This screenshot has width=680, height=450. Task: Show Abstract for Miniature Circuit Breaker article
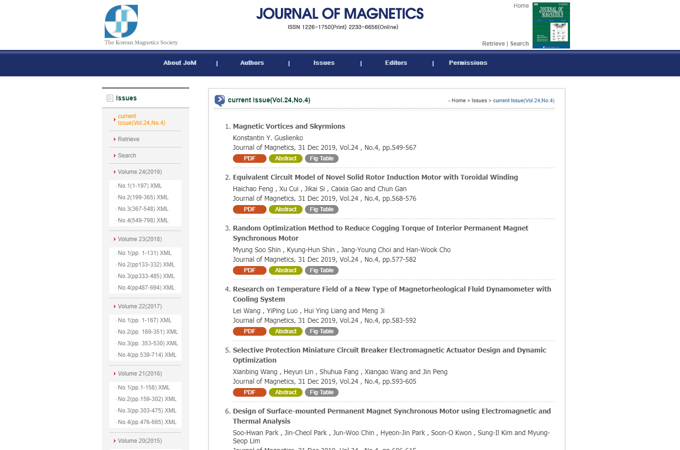(285, 392)
